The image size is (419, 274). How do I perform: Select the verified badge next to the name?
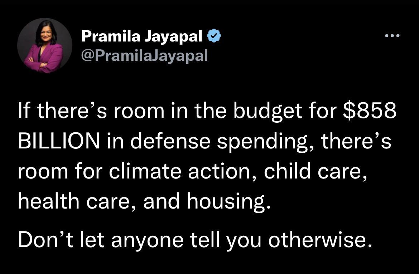click(x=214, y=35)
